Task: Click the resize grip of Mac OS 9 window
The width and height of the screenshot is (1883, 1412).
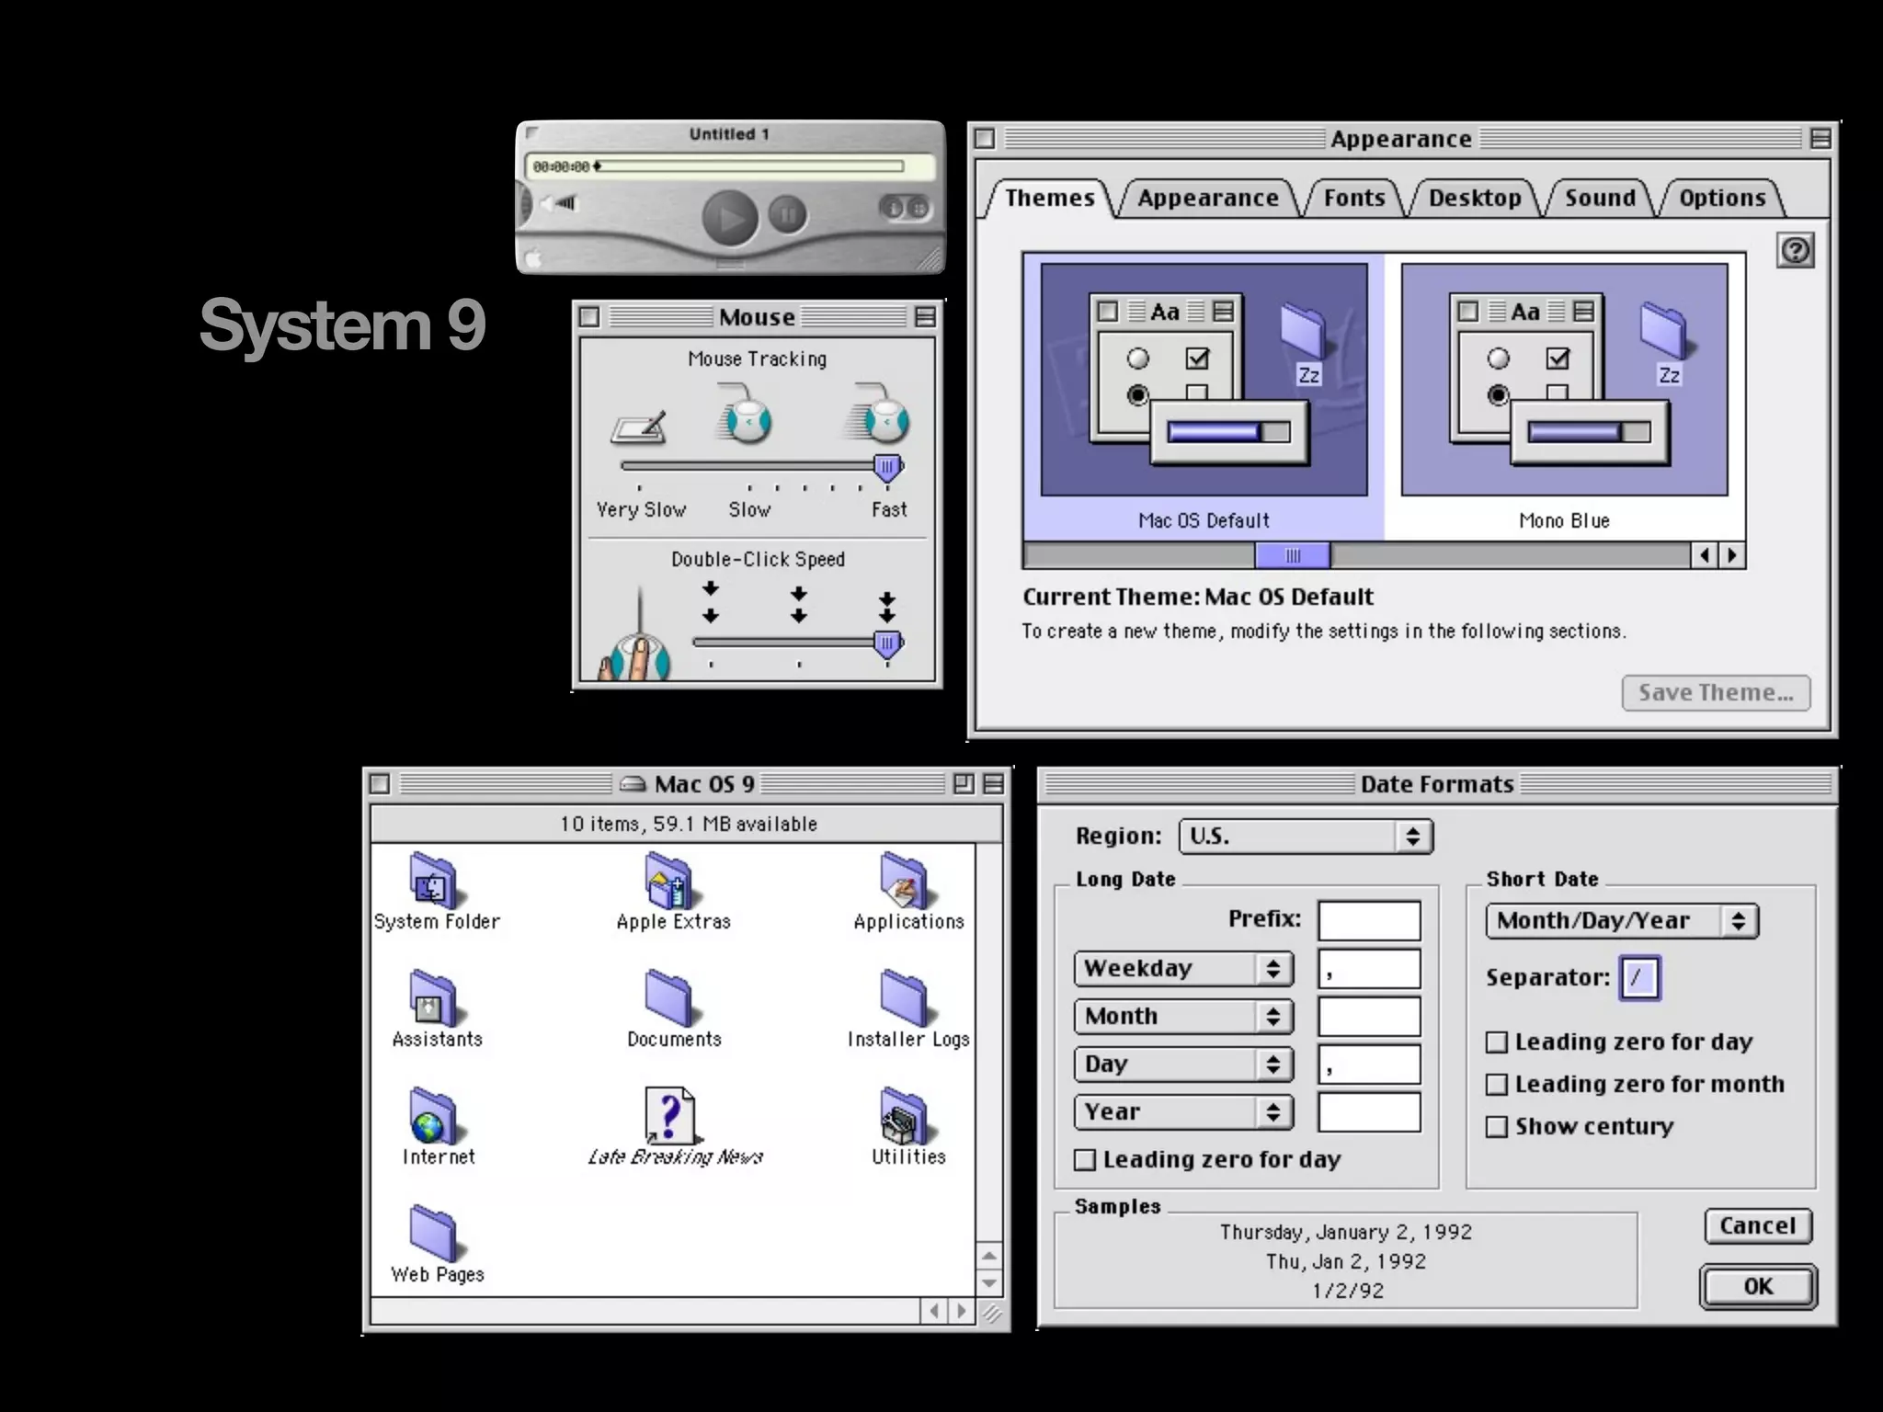Action: tap(990, 1312)
